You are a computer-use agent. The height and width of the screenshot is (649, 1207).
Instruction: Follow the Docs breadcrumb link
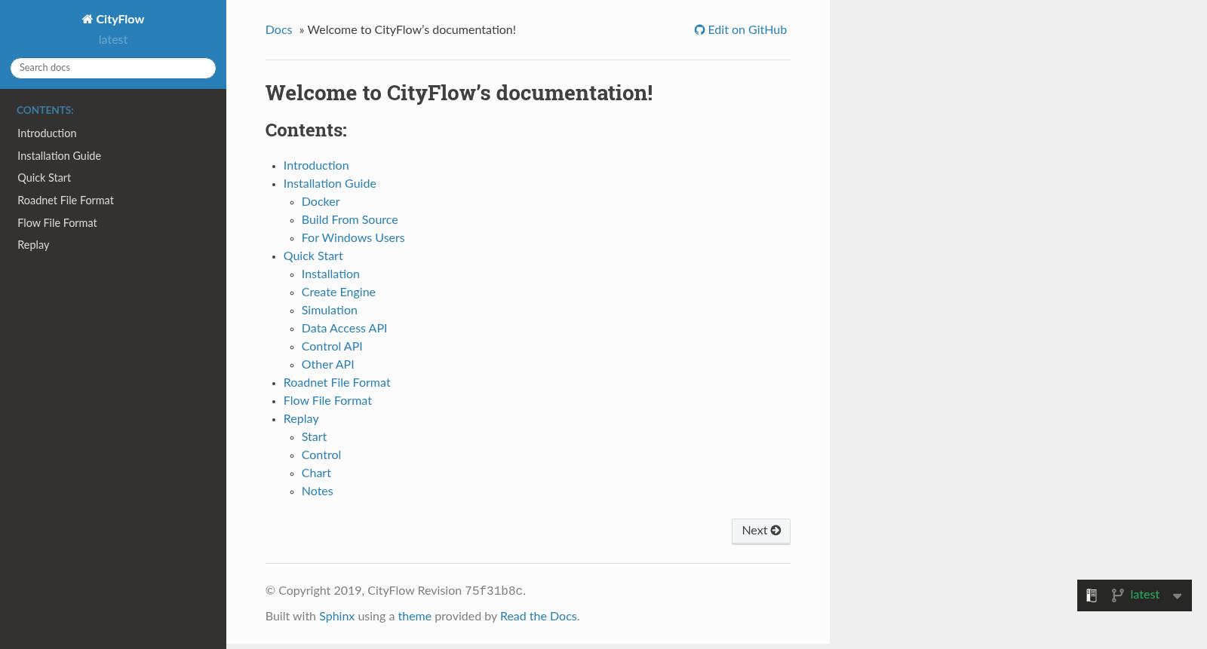point(278,30)
